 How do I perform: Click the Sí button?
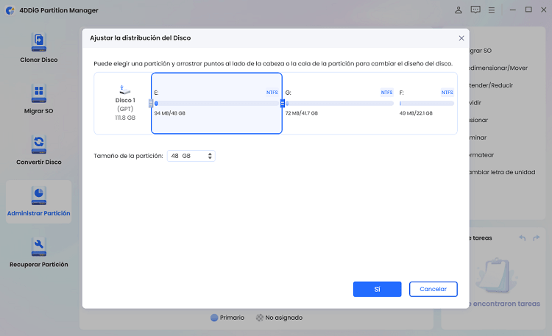pyautogui.click(x=377, y=289)
